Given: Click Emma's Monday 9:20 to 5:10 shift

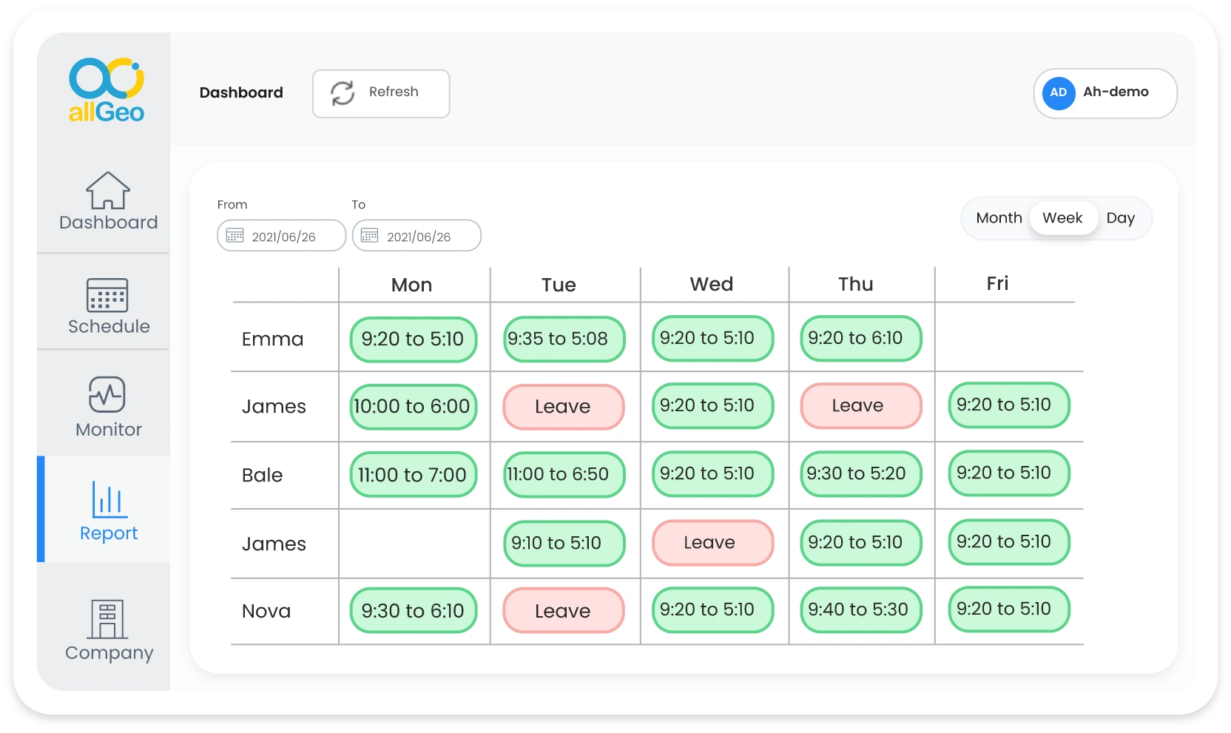Looking at the screenshot, I should click(x=413, y=340).
